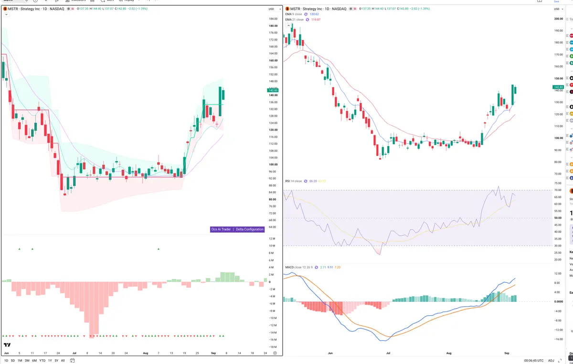Click the time axis settings icon in the left chart
This screenshot has width=573, height=364.
tap(275, 353)
